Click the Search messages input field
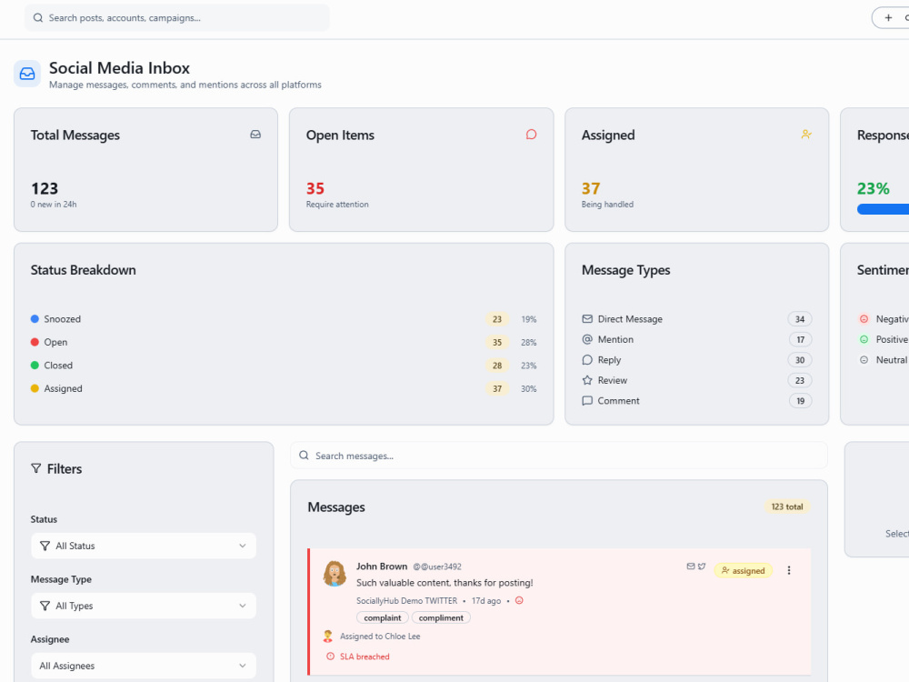The height and width of the screenshot is (682, 909). [x=559, y=456]
